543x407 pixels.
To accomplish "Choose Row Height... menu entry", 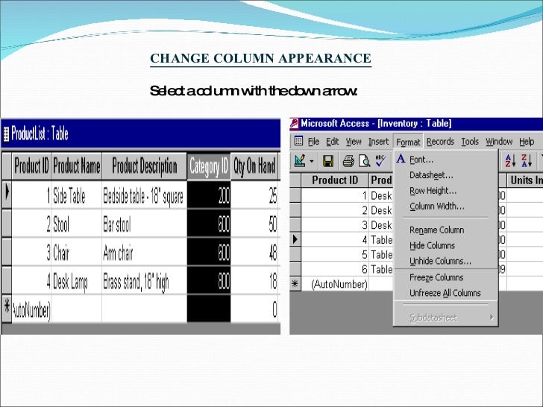I will tap(445, 191).
